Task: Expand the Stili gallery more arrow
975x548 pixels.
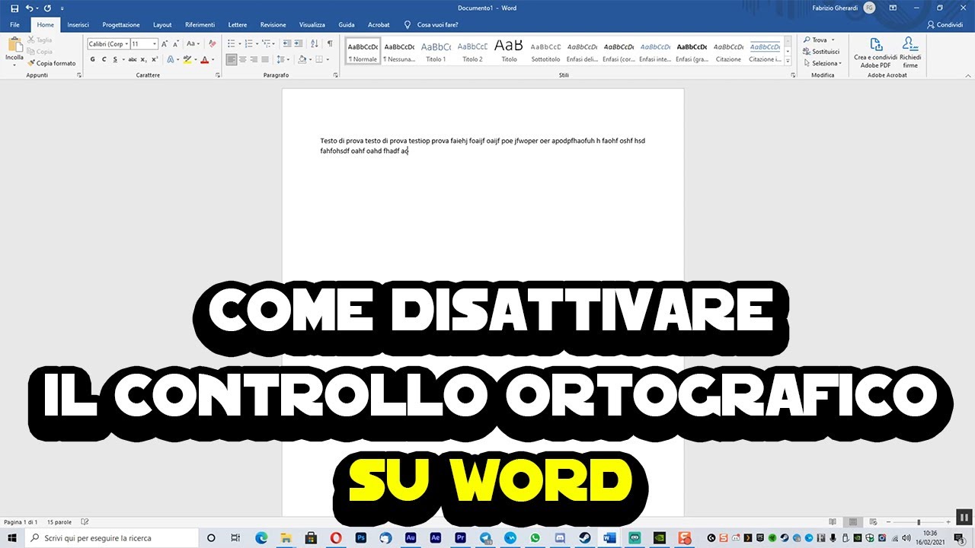Action: tap(788, 62)
